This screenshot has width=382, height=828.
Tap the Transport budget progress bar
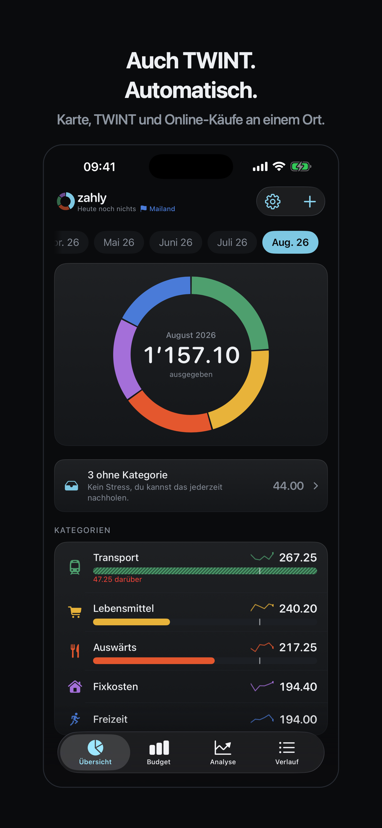[x=205, y=571]
